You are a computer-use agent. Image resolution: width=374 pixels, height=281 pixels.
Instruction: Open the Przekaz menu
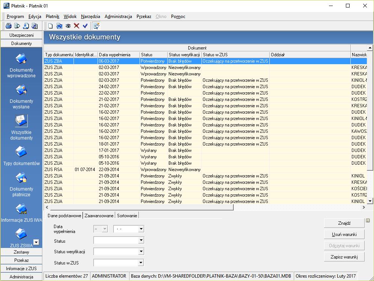pos(144,17)
